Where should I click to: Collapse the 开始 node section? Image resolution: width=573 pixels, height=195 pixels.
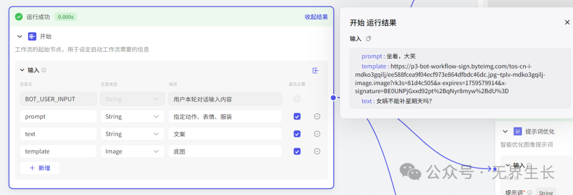[x=20, y=36]
